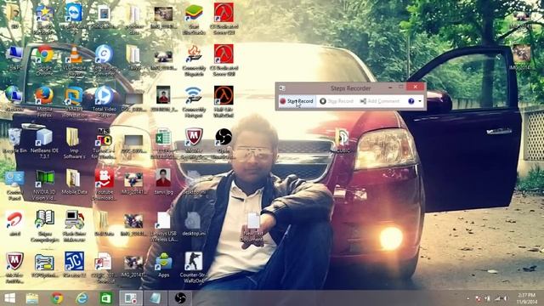The width and height of the screenshot is (544, 306).
Task: Select the airtel desktop shortcut
Action: (x=14, y=224)
